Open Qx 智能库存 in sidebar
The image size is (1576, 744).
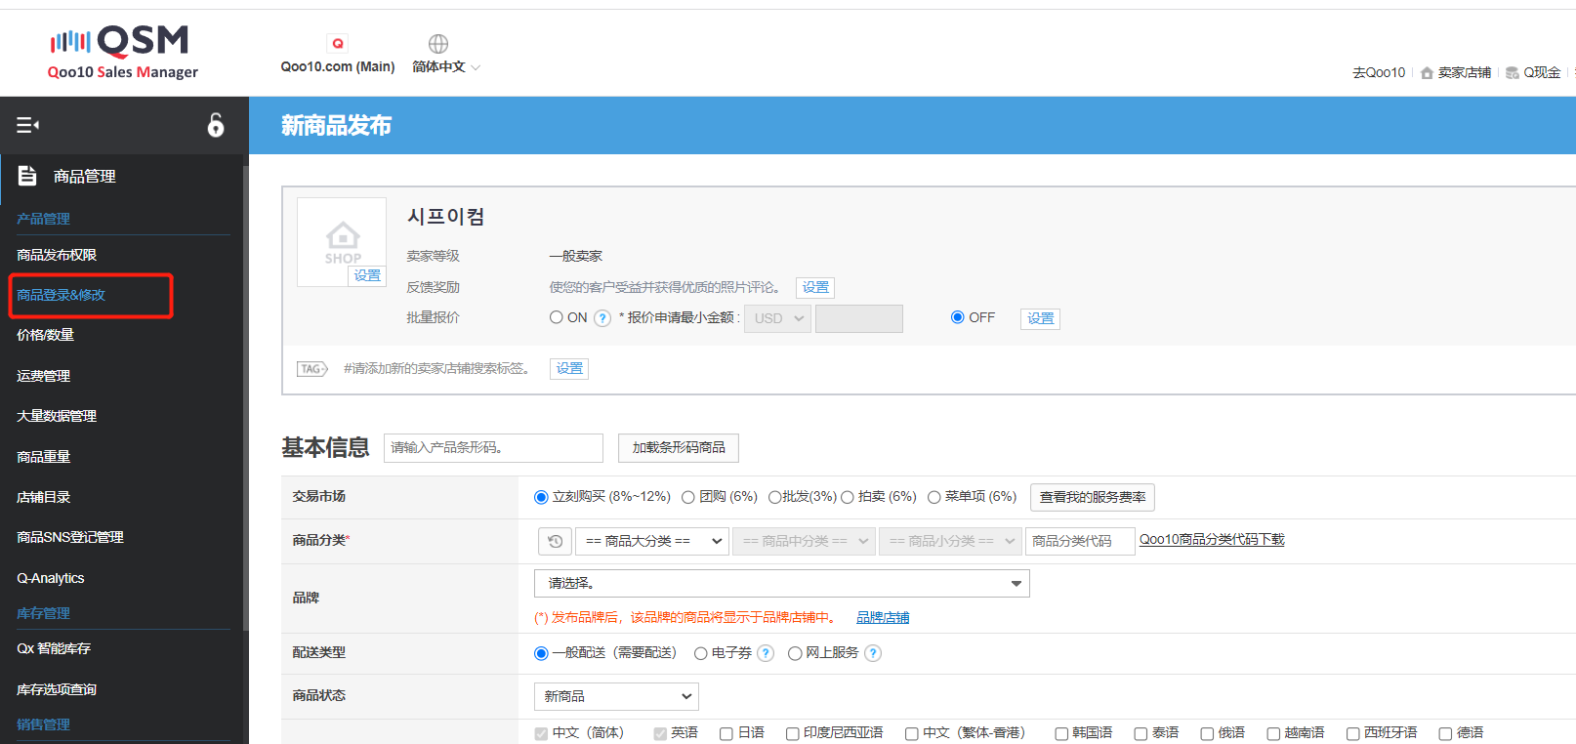point(54,648)
